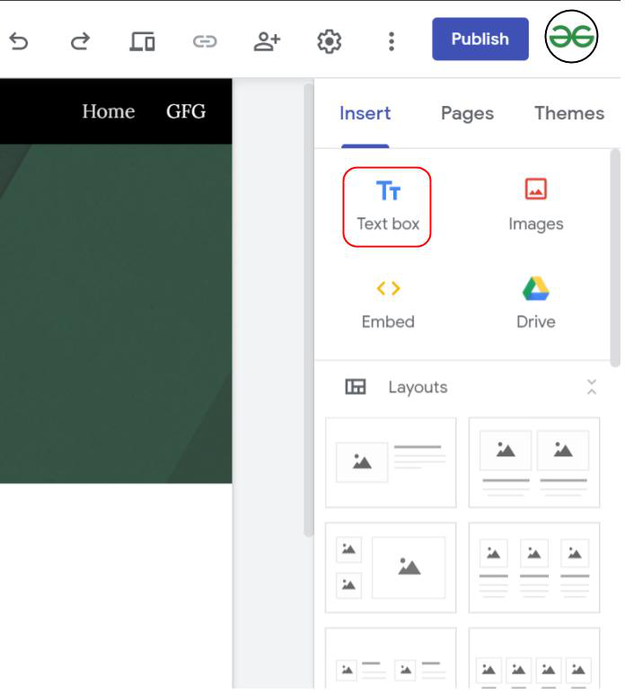
Task: Switch to the Themes tab
Action: point(569,113)
